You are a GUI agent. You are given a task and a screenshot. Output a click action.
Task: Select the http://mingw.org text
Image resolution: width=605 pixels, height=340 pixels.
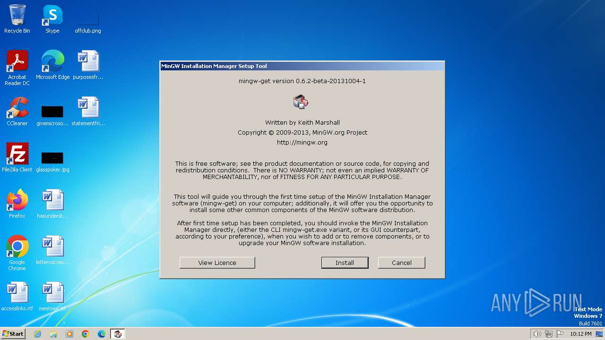(302, 142)
